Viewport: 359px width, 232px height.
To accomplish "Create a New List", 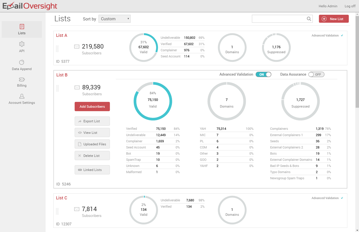I will coord(334,19).
